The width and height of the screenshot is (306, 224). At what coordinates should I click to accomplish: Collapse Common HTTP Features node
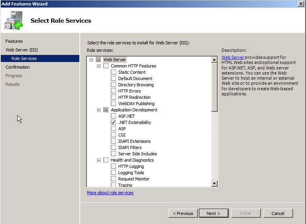tap(99, 66)
